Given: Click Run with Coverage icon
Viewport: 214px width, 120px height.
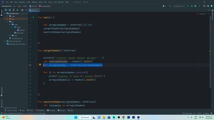Looking at the screenshot, I should (x=195, y=6).
